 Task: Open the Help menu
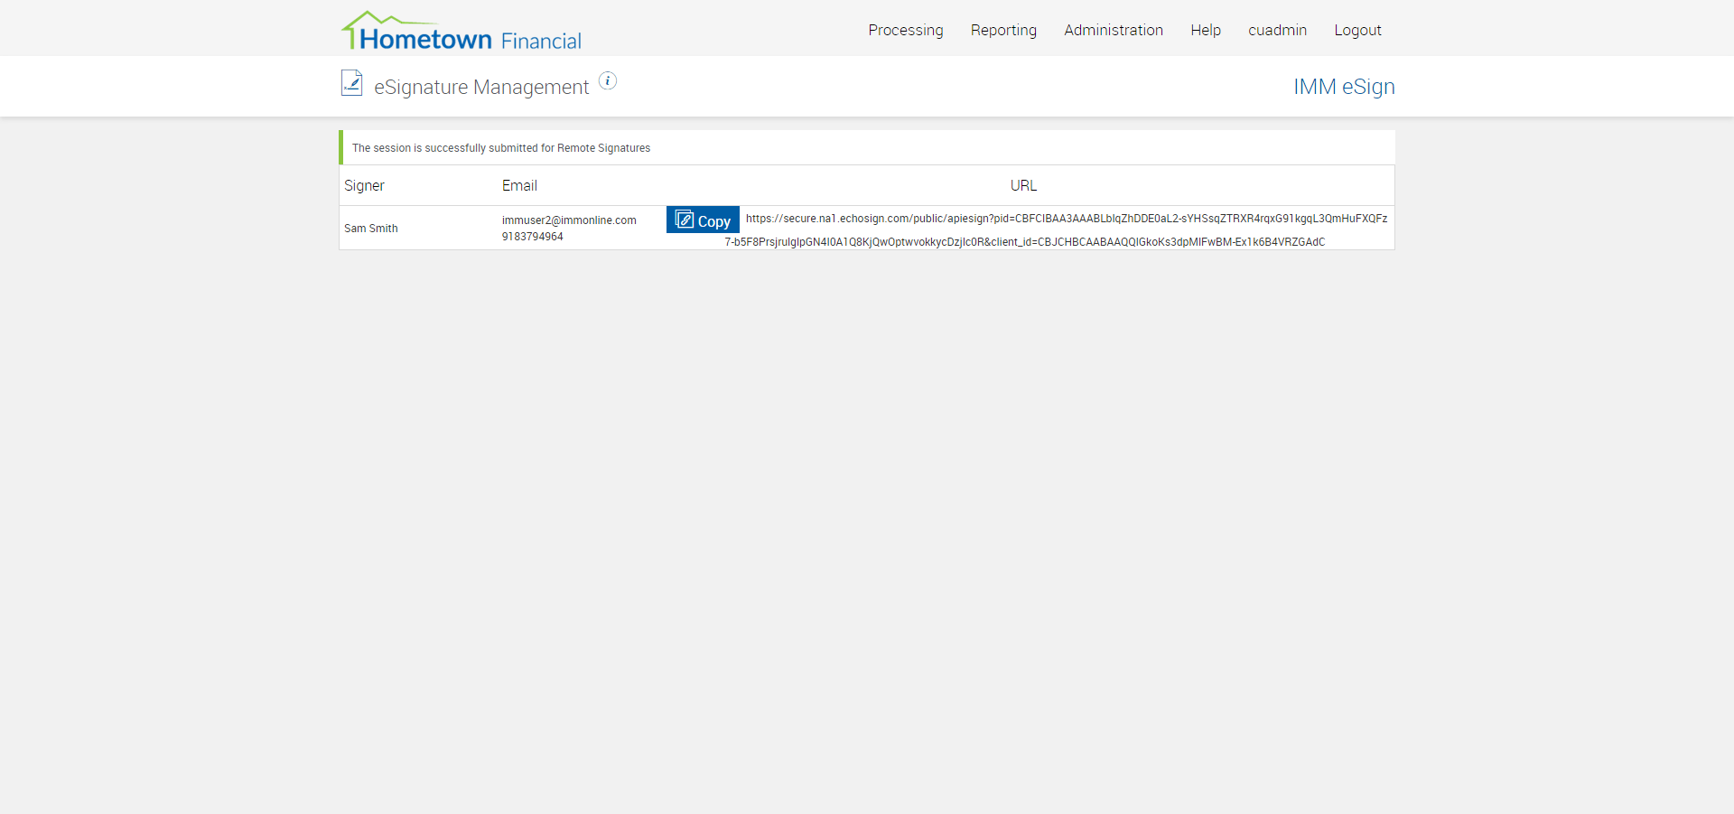(1206, 30)
